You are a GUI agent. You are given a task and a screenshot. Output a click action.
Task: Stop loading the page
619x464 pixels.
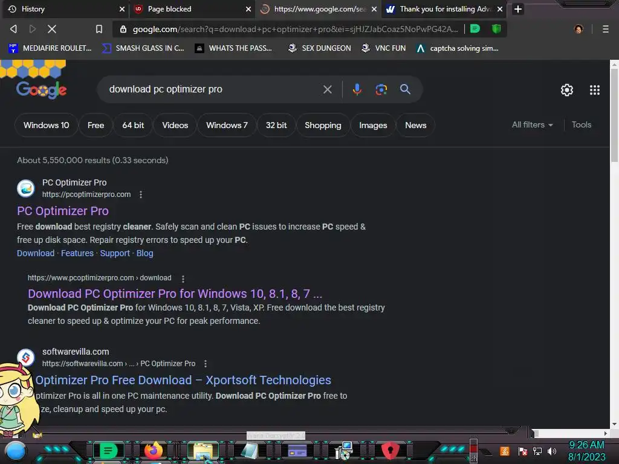point(52,29)
